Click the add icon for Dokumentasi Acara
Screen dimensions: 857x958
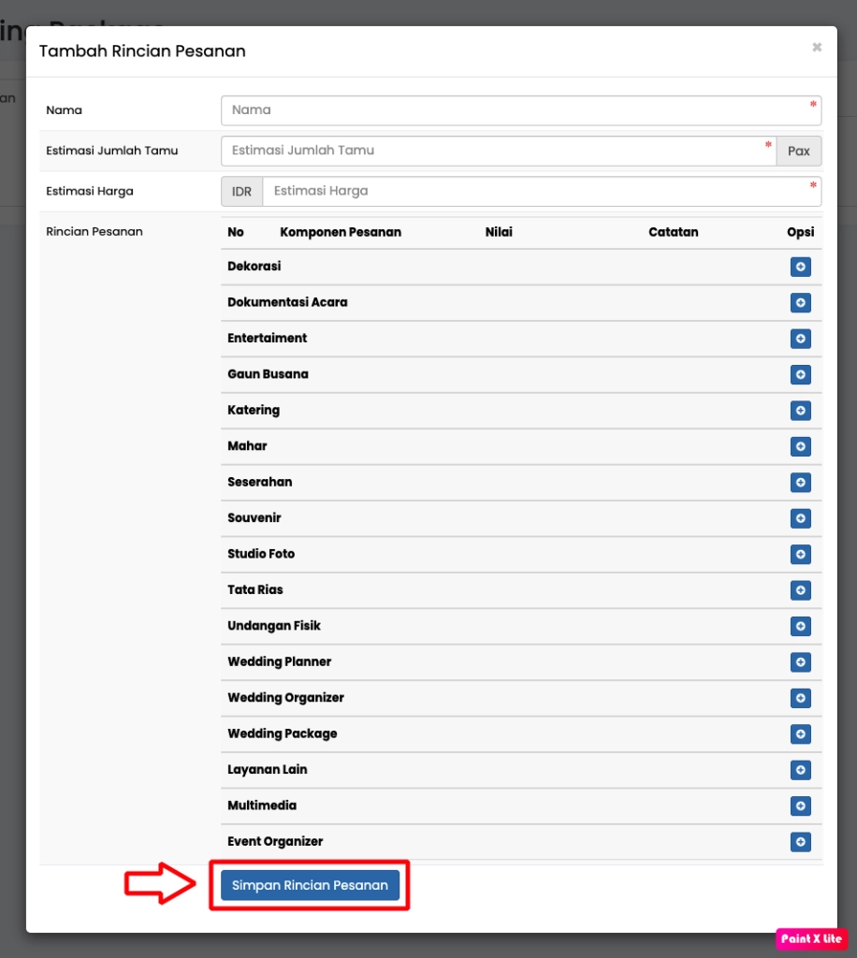click(x=800, y=302)
